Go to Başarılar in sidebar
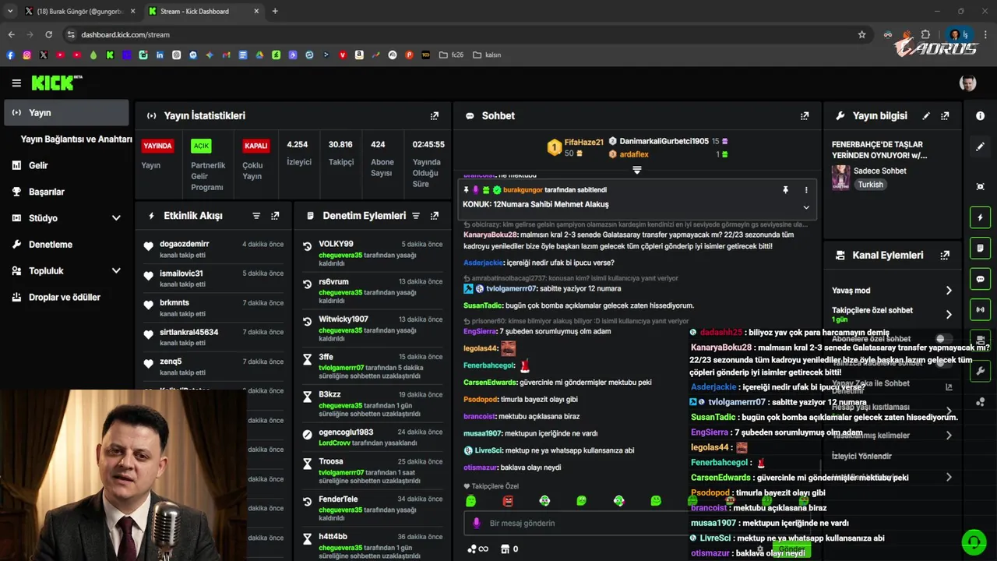Viewport: 997px width, 561px height. [66, 192]
